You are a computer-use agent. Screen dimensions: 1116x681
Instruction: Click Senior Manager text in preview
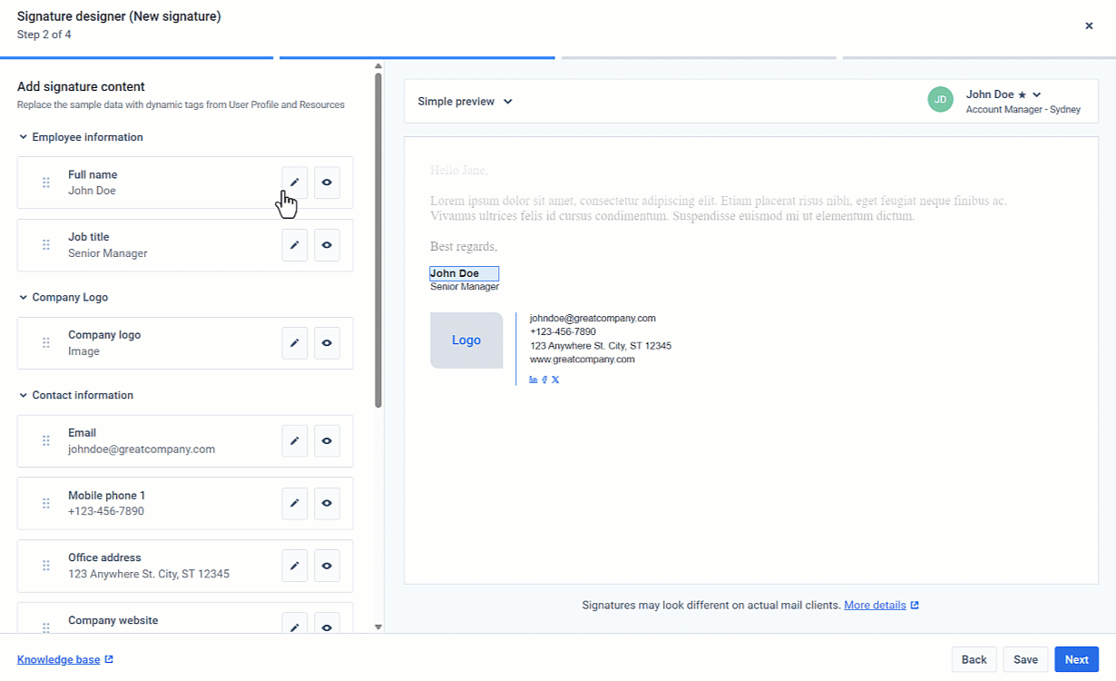tap(465, 287)
